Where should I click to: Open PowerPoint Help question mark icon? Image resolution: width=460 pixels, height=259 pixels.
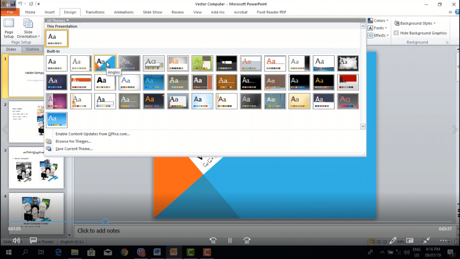pyautogui.click(x=457, y=12)
